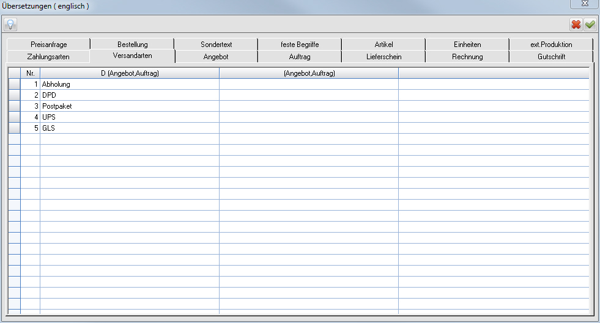Select the Abholung cell
600x323 pixels.
130,84
